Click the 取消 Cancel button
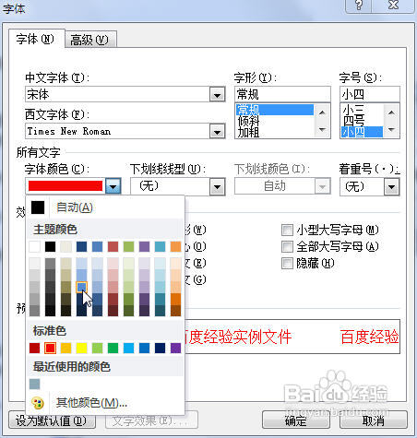Viewport: 417px width, 438px height. click(x=374, y=420)
